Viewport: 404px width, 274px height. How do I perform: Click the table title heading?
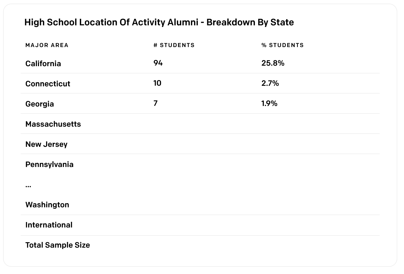pyautogui.click(x=159, y=22)
